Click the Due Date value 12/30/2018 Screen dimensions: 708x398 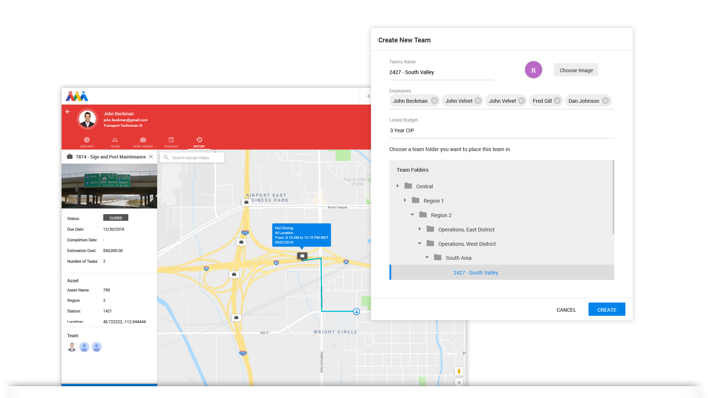tap(114, 229)
